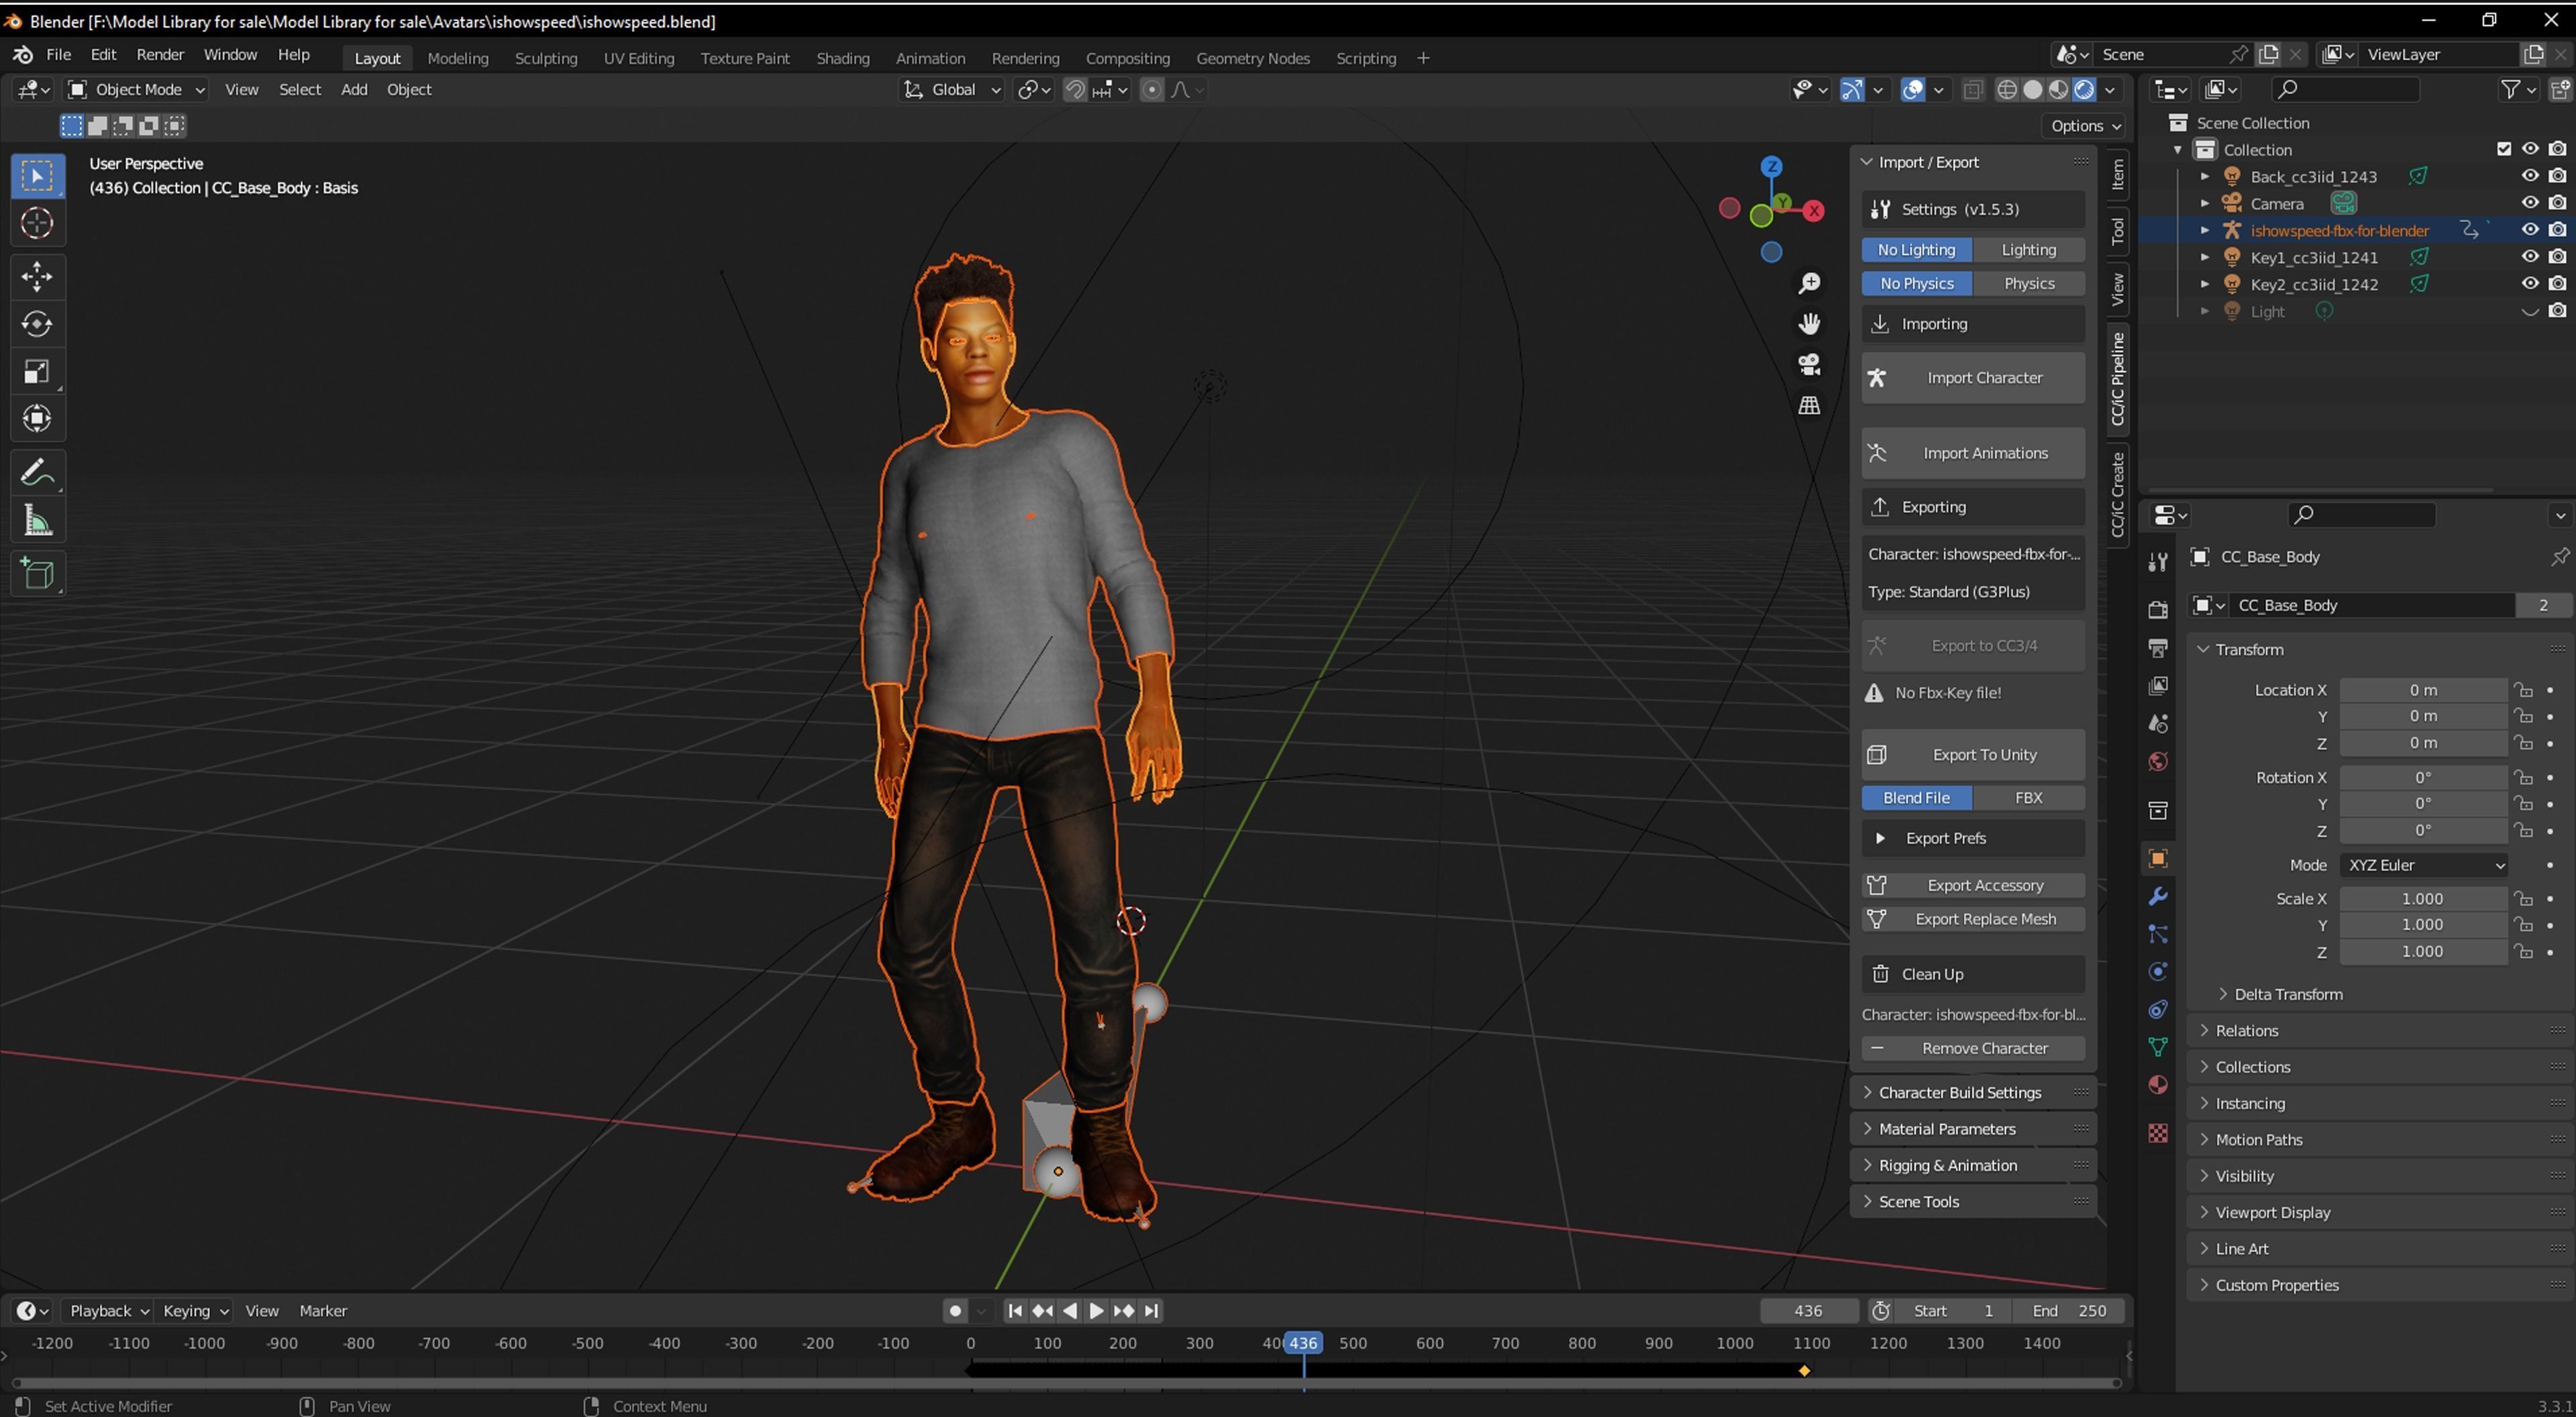Image resolution: width=2576 pixels, height=1417 pixels.
Task: Select FBX export format
Action: (2028, 798)
